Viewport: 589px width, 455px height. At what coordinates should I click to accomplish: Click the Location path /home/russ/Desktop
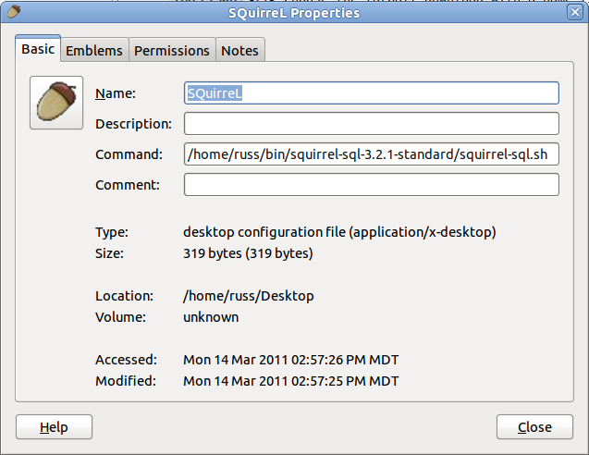point(249,296)
